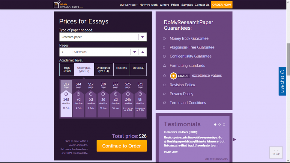290x163 pixels.
Task: Choose the $31 per page 8h deadline
Action: pos(140,99)
